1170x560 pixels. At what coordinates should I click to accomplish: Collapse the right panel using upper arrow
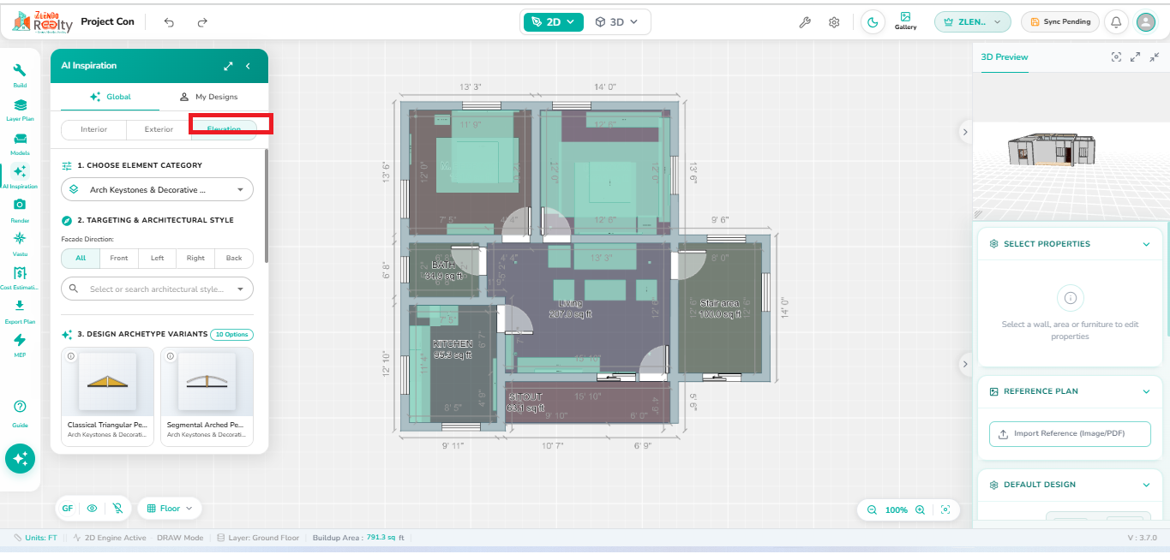tap(965, 132)
